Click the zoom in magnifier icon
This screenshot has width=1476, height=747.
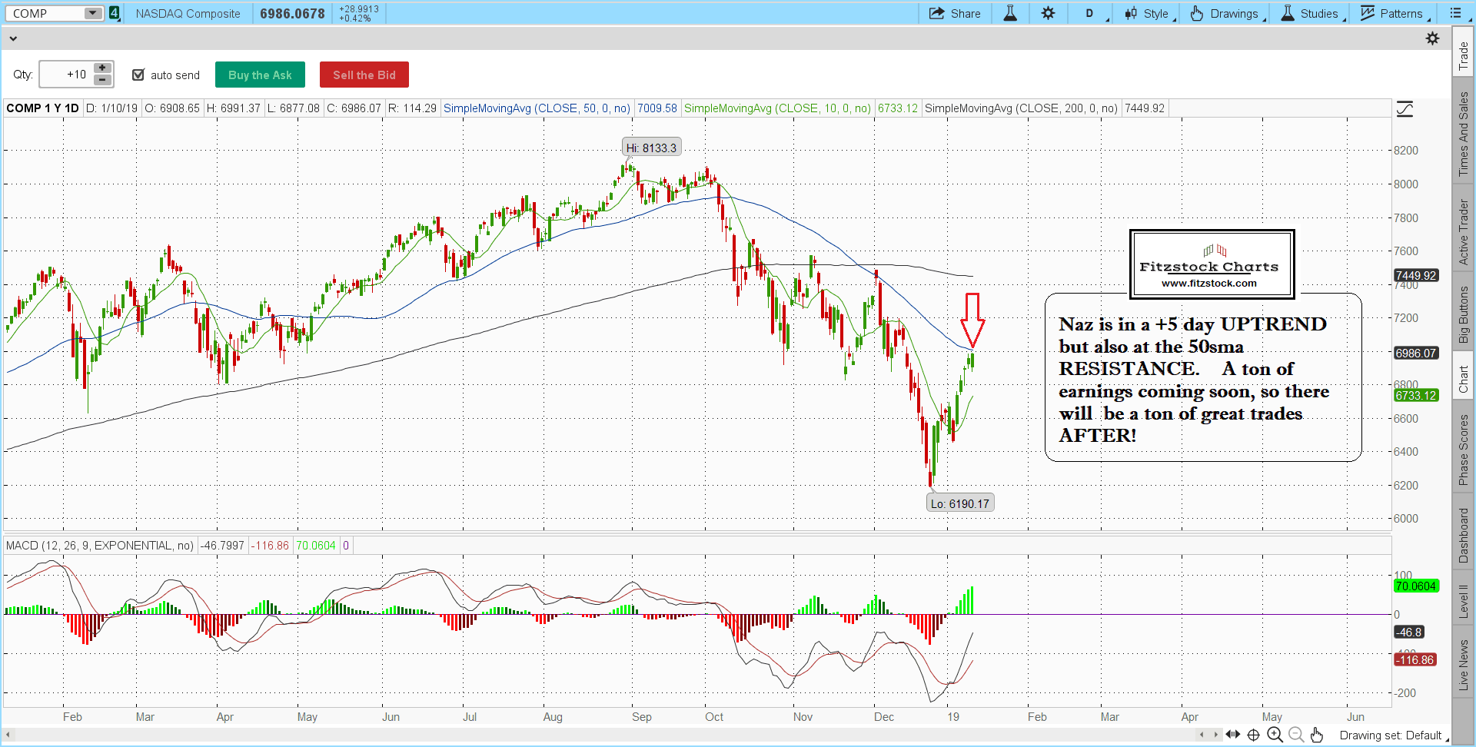point(1275,735)
